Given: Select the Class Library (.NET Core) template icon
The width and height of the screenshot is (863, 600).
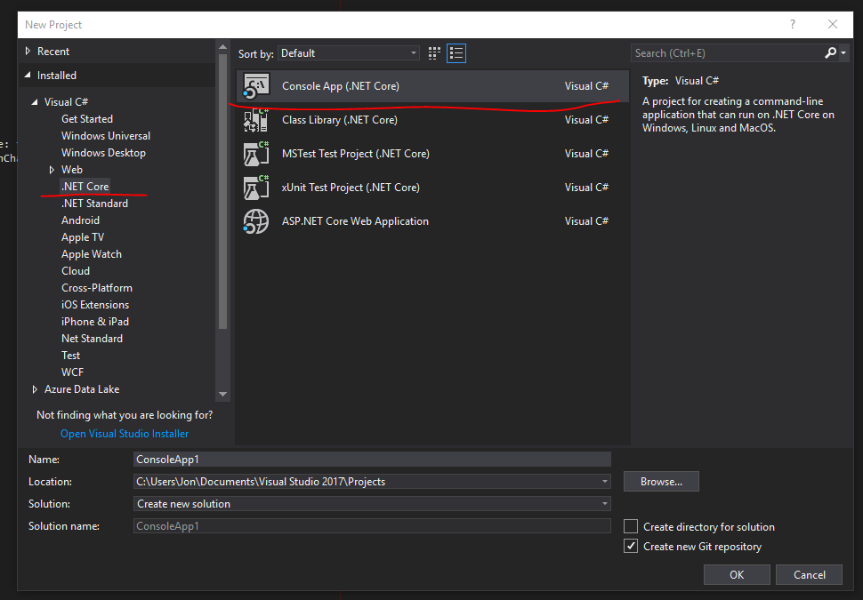Looking at the screenshot, I should point(256,120).
